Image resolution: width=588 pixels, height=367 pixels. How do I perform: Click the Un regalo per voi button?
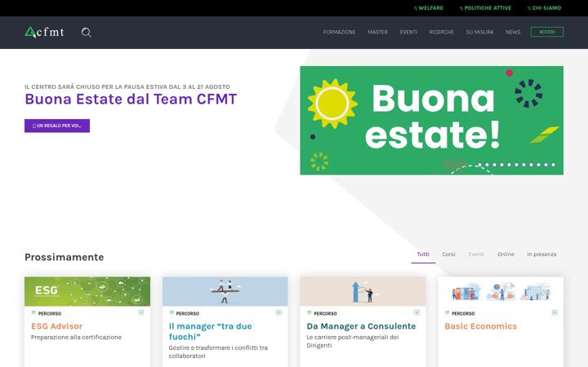(57, 126)
